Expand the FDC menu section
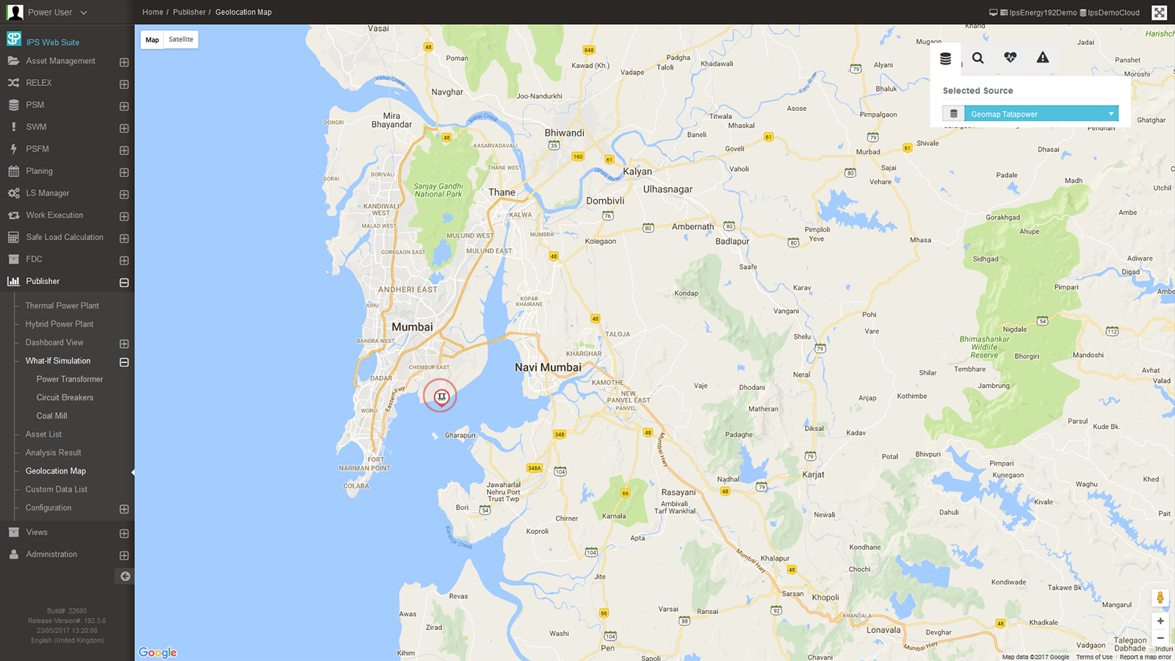Screen dimensions: 1175x661 tap(124, 261)
